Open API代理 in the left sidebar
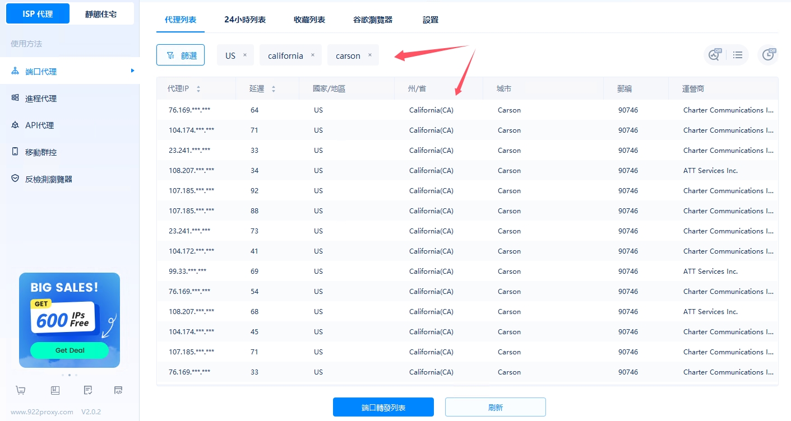This screenshot has height=421, width=791. 39,125
